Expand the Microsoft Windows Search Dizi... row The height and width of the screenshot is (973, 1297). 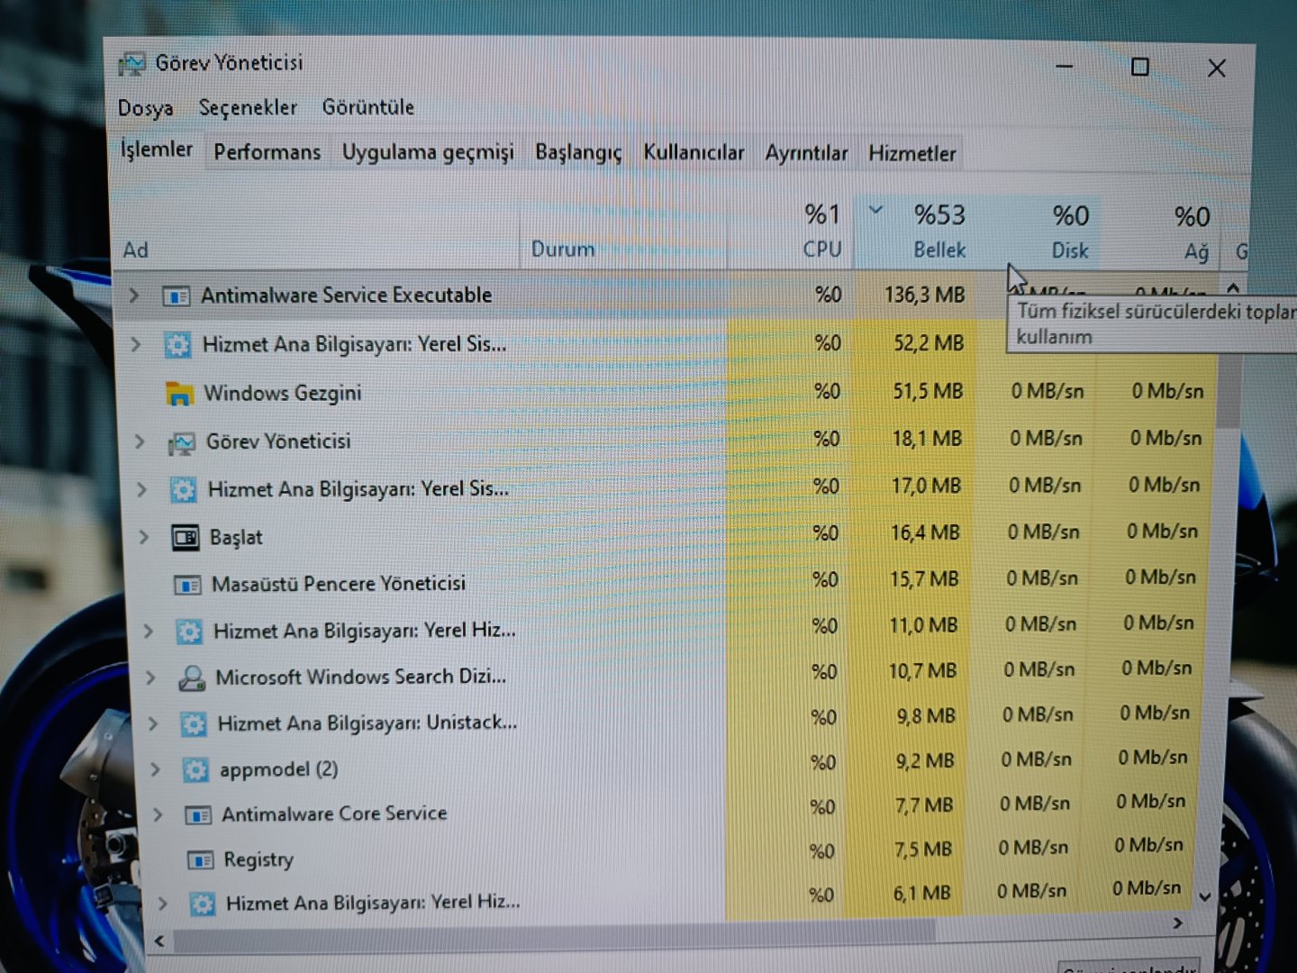(150, 677)
